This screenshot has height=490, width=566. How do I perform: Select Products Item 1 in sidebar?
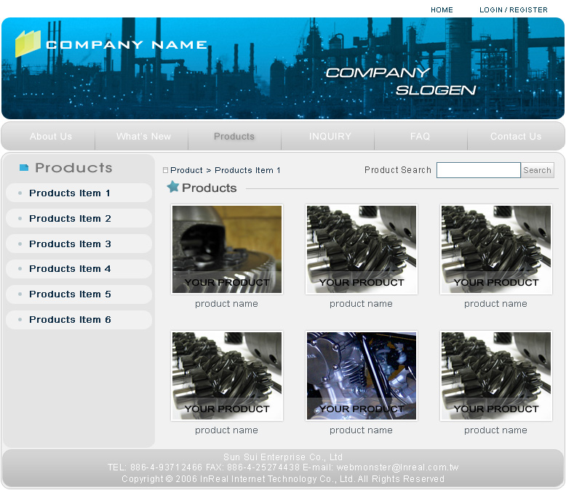70,193
